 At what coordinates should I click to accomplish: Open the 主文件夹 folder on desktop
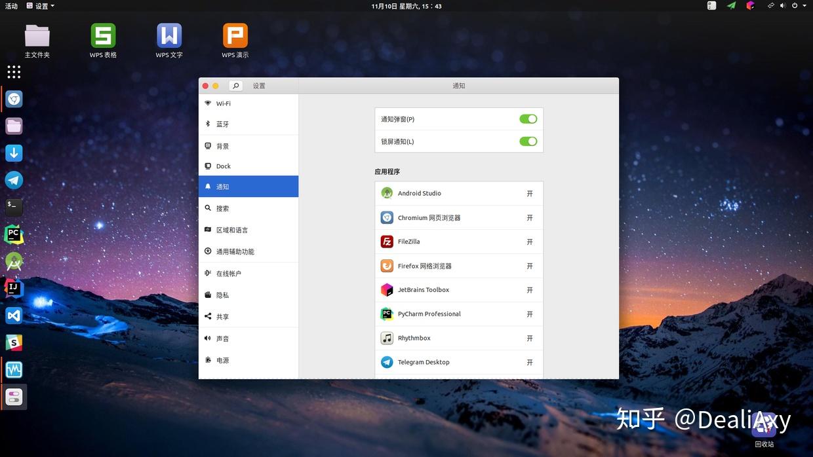coord(37,37)
